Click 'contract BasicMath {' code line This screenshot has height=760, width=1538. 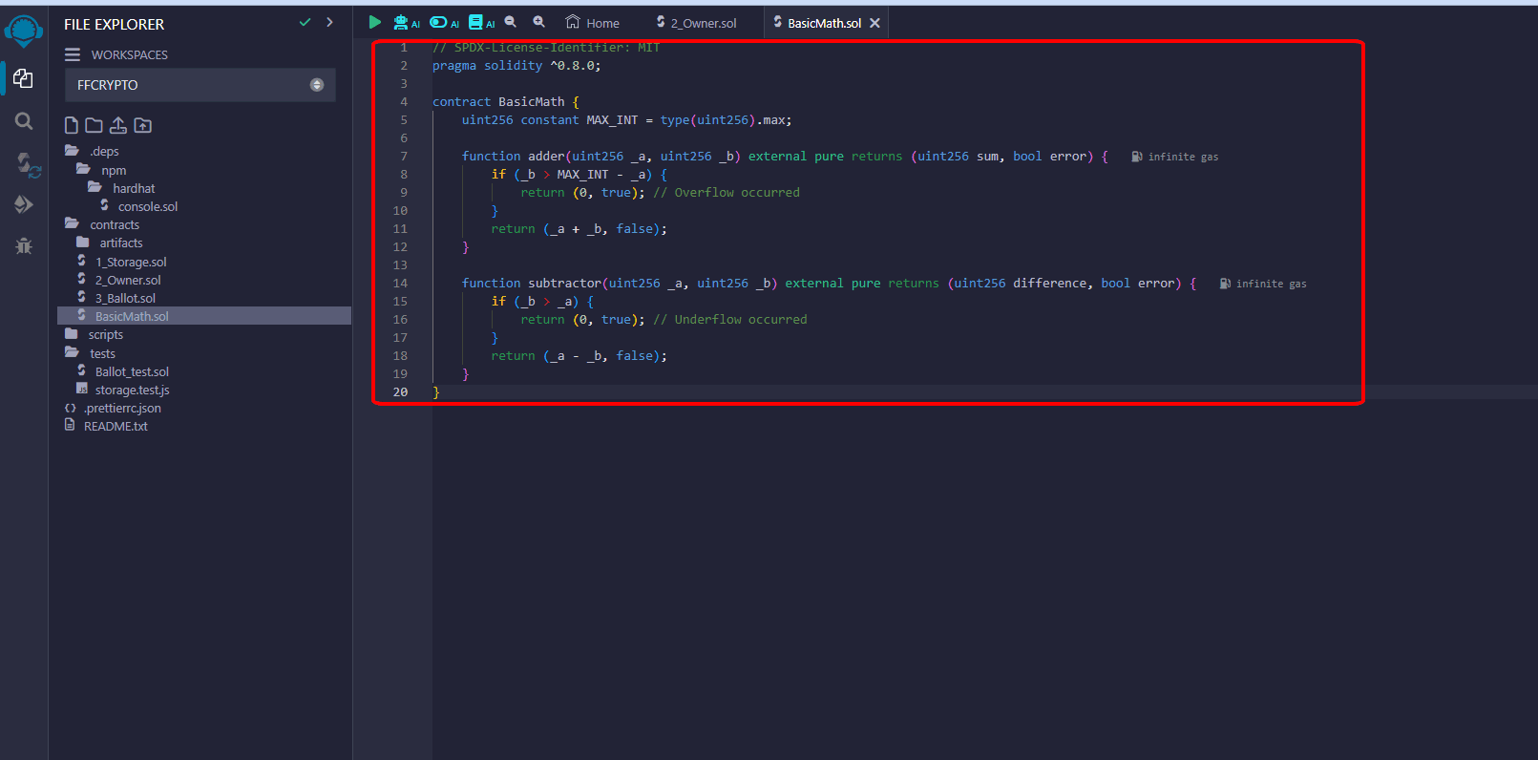click(506, 102)
